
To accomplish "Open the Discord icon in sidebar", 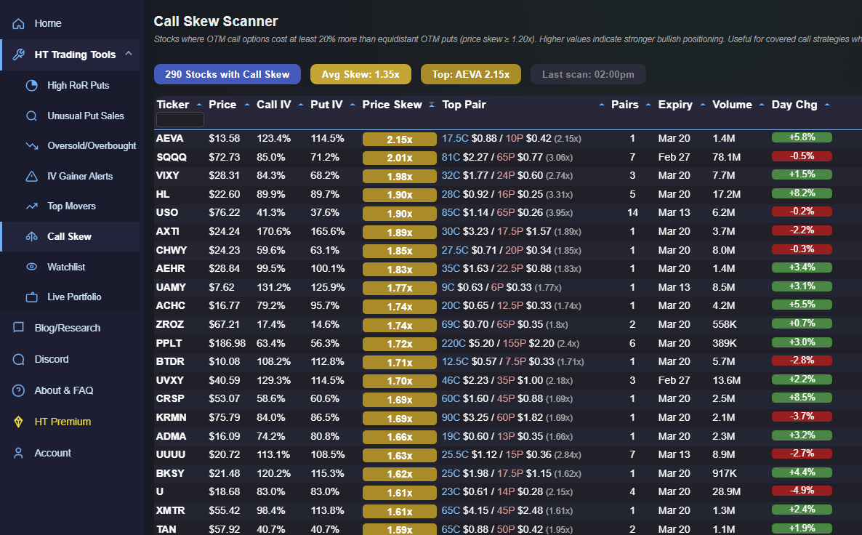I will coord(17,359).
